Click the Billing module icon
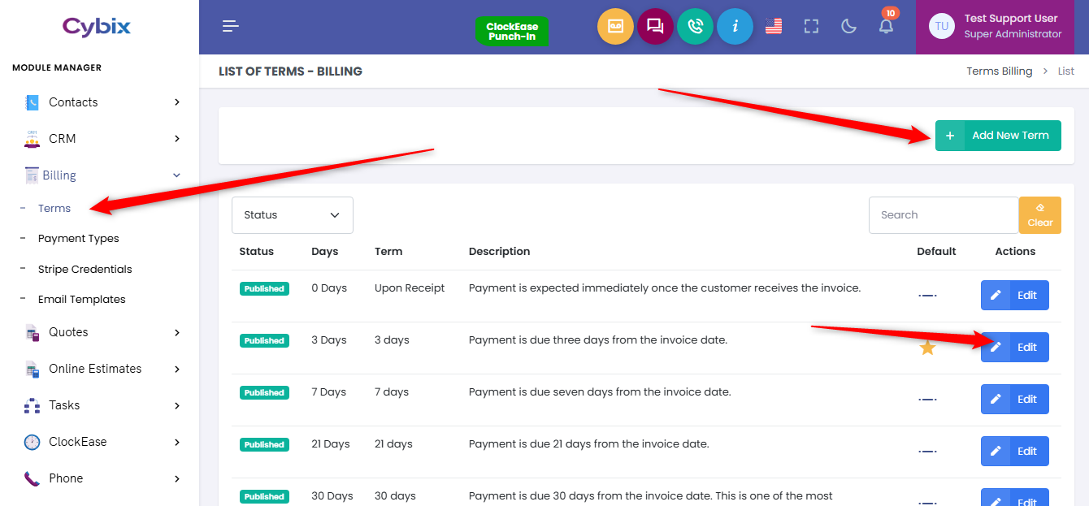Screen dimensions: 1089x506 (x=32, y=175)
